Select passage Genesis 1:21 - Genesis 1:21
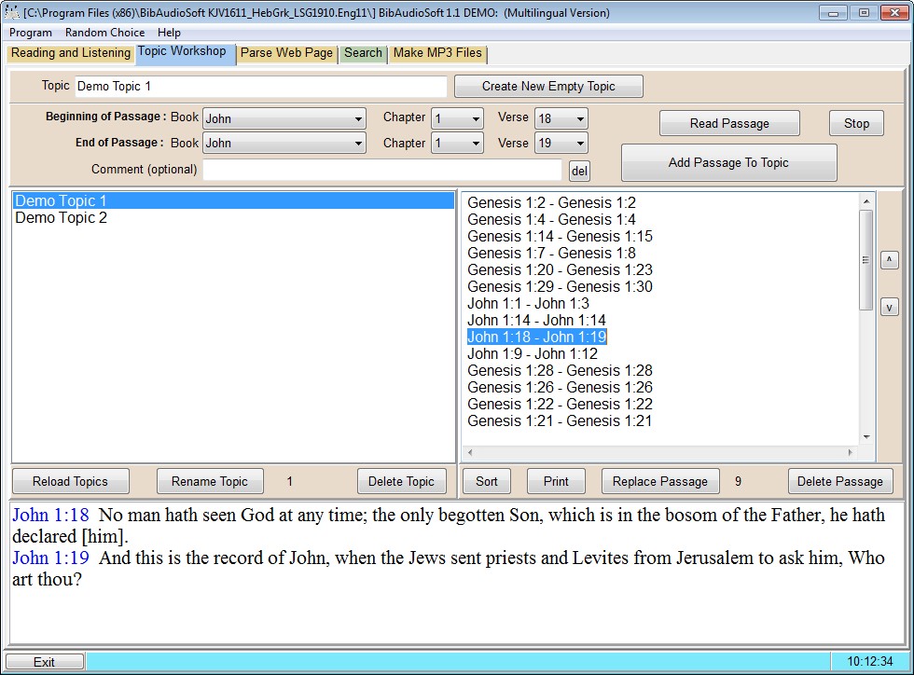914x675 pixels. pos(560,420)
